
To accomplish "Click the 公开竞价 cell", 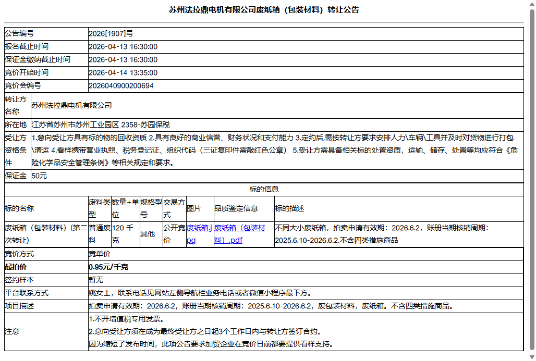I will coord(174,234).
